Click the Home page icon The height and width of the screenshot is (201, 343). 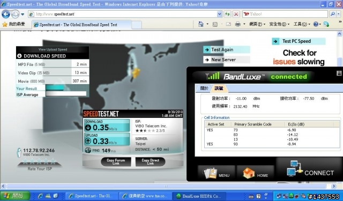(x=201, y=24)
